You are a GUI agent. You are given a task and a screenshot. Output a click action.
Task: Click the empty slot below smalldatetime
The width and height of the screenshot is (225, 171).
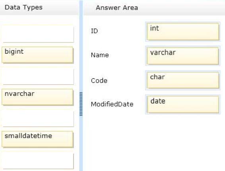(38, 161)
